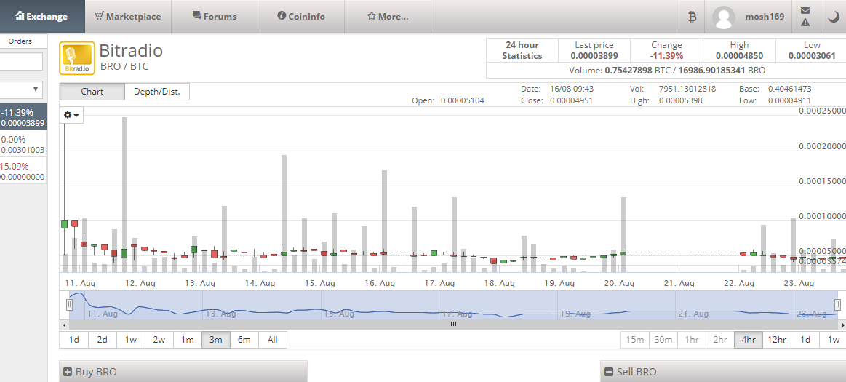Go to the Forums tab
This screenshot has width=846, height=382.
point(214,16)
